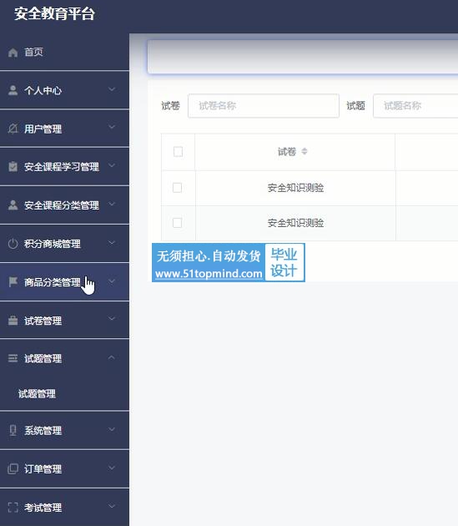
Task: Expand the 试卷管理 chevron
Action: click(112, 318)
